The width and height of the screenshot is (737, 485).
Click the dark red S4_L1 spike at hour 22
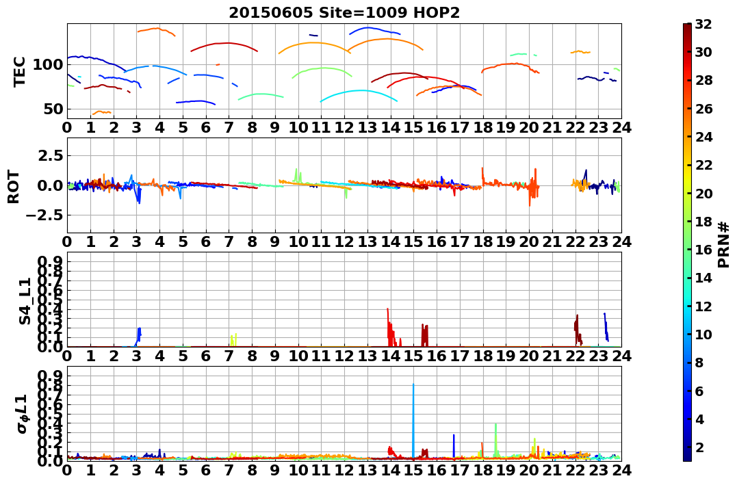tap(578, 330)
